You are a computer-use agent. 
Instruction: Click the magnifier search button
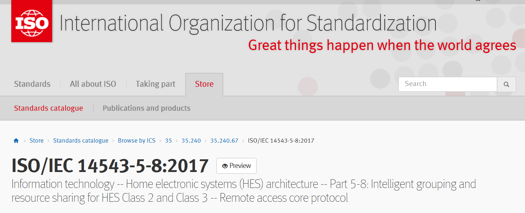pyautogui.click(x=506, y=84)
